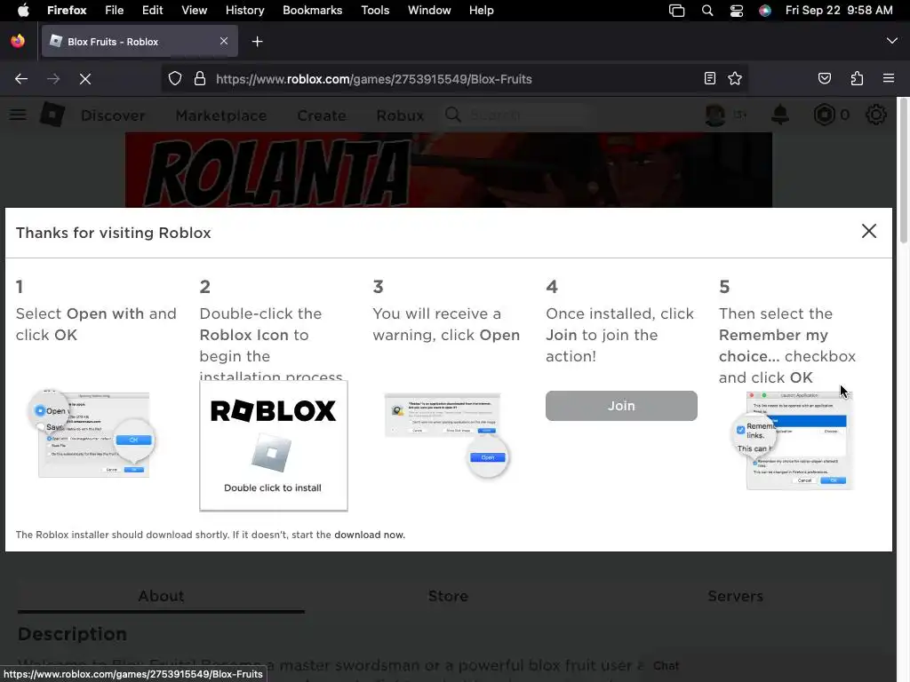The height and width of the screenshot is (682, 910).
Task: Open the Extensions puzzle icon
Action: 857,78
